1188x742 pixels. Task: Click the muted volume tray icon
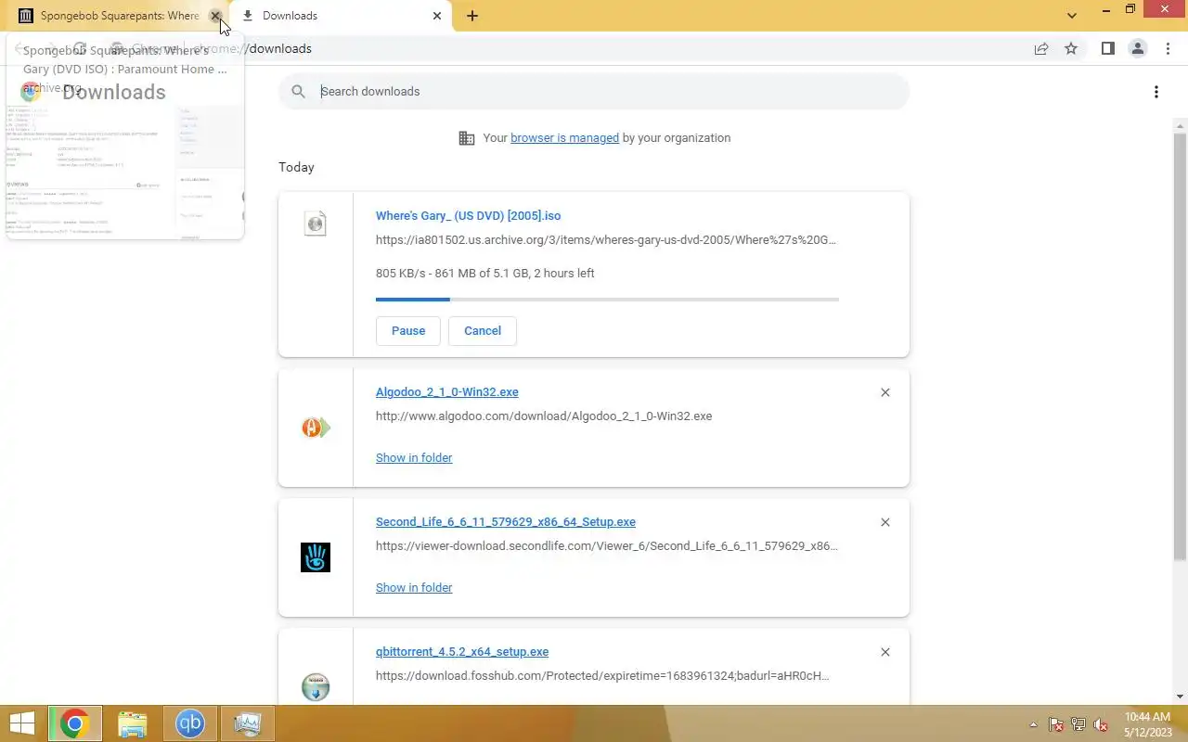[1101, 724]
